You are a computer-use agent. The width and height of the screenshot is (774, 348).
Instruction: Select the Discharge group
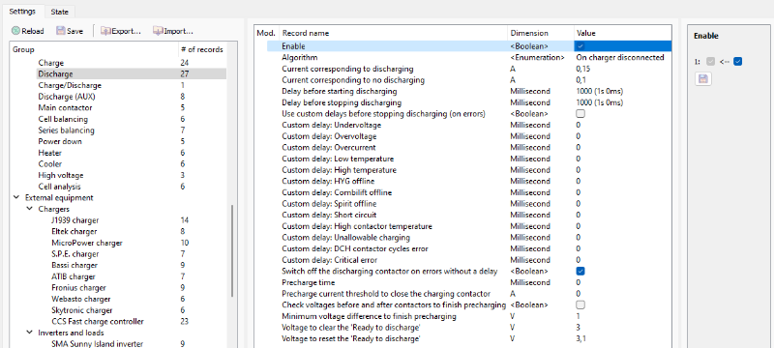point(55,73)
